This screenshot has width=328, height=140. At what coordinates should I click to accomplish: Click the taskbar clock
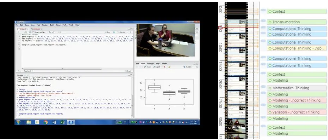193,122
